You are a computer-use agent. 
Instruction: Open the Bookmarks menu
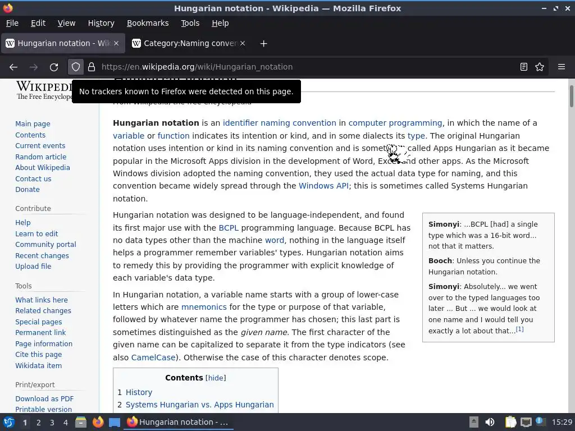[x=148, y=23]
